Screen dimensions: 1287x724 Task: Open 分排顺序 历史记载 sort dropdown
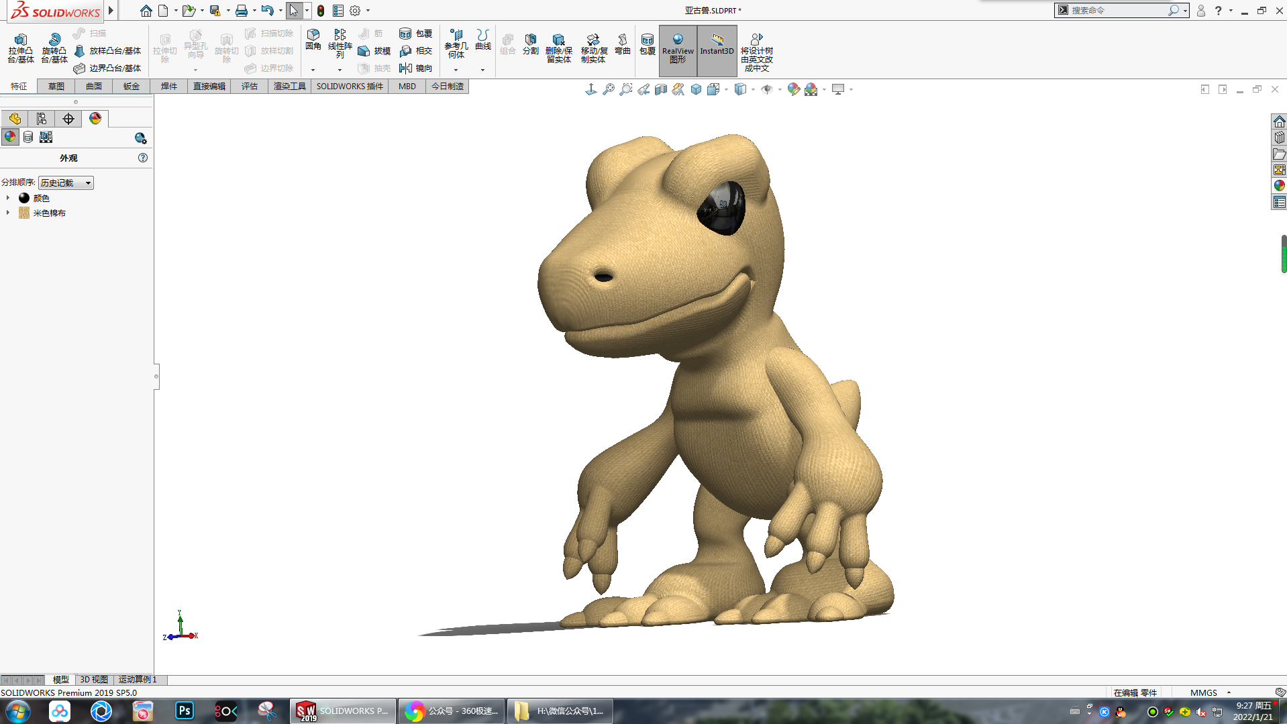[x=66, y=183]
